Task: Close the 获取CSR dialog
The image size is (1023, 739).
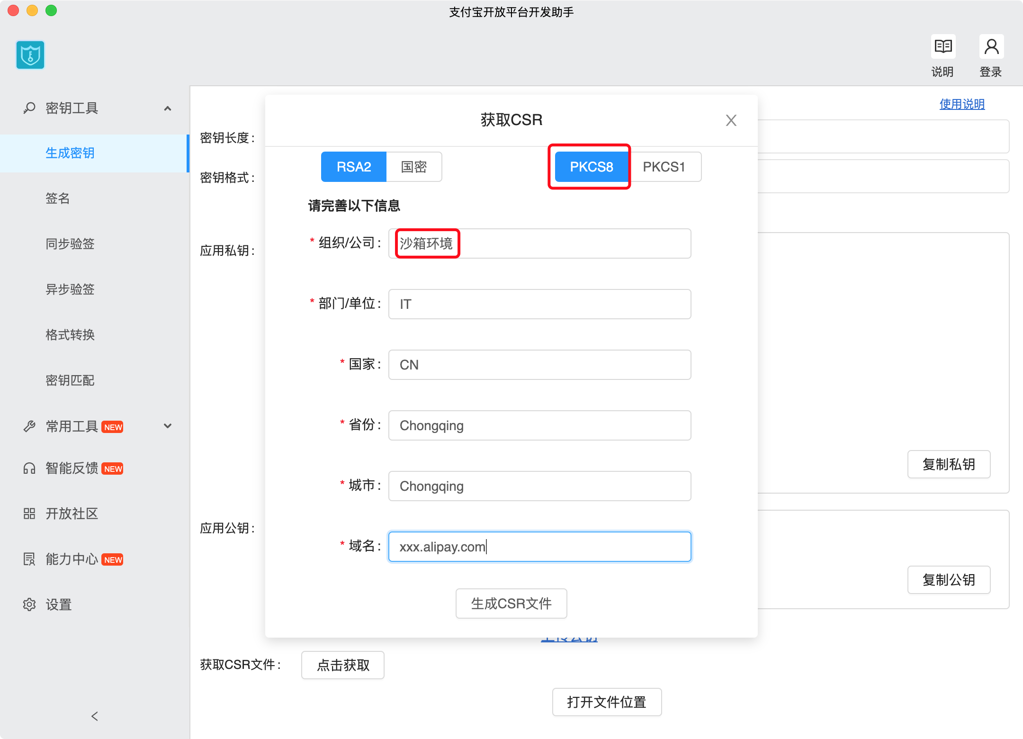Action: [x=731, y=120]
